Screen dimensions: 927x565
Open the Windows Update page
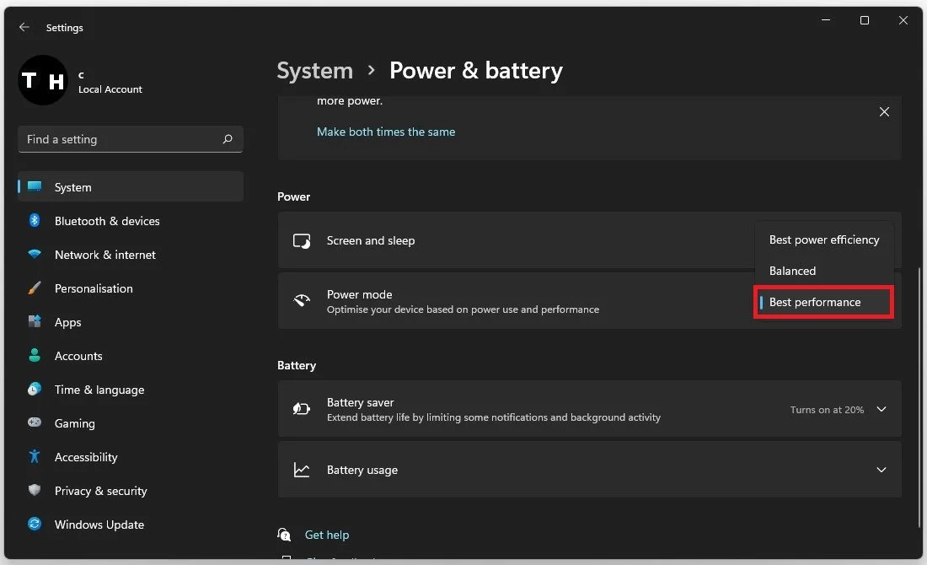coord(130,525)
